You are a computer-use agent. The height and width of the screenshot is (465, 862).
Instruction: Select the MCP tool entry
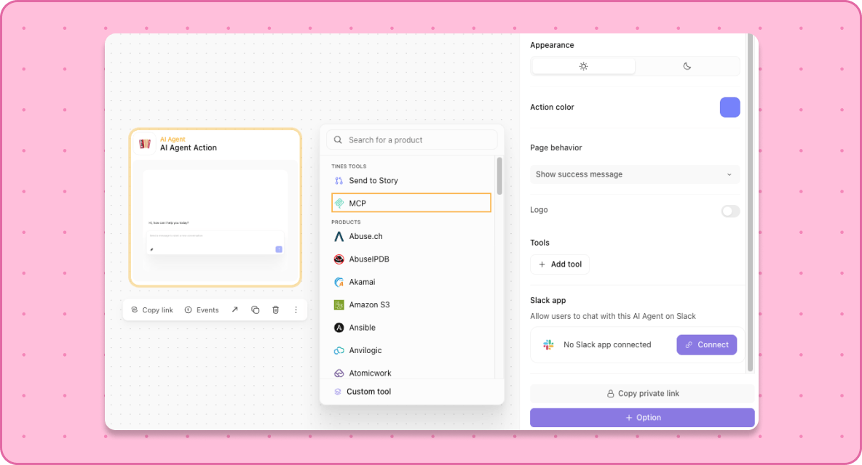411,203
